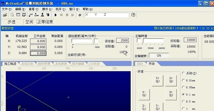214x111 pixels.
Task: Open a file with the folder icon
Action: (5, 15)
